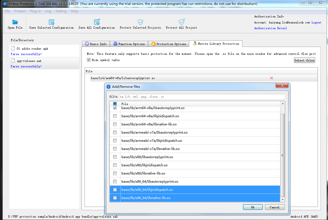This screenshot has height=220, width=328.
Task: Click row text base/lib/arm64-v8a/libjnidispatch.so
Action: 150,116
